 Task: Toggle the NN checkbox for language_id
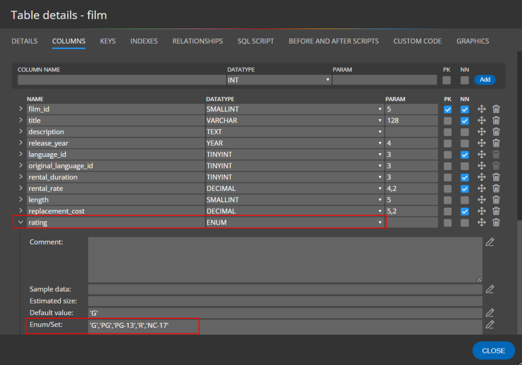pyautogui.click(x=464, y=155)
